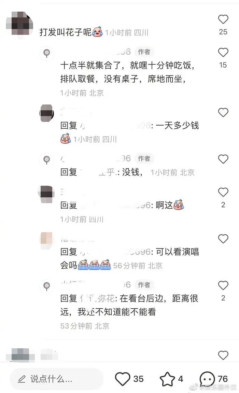Image resolution: width=239 pixels, height=393 pixels.
Task: Like the reply asking '一天多少钱'
Action: click(223, 113)
